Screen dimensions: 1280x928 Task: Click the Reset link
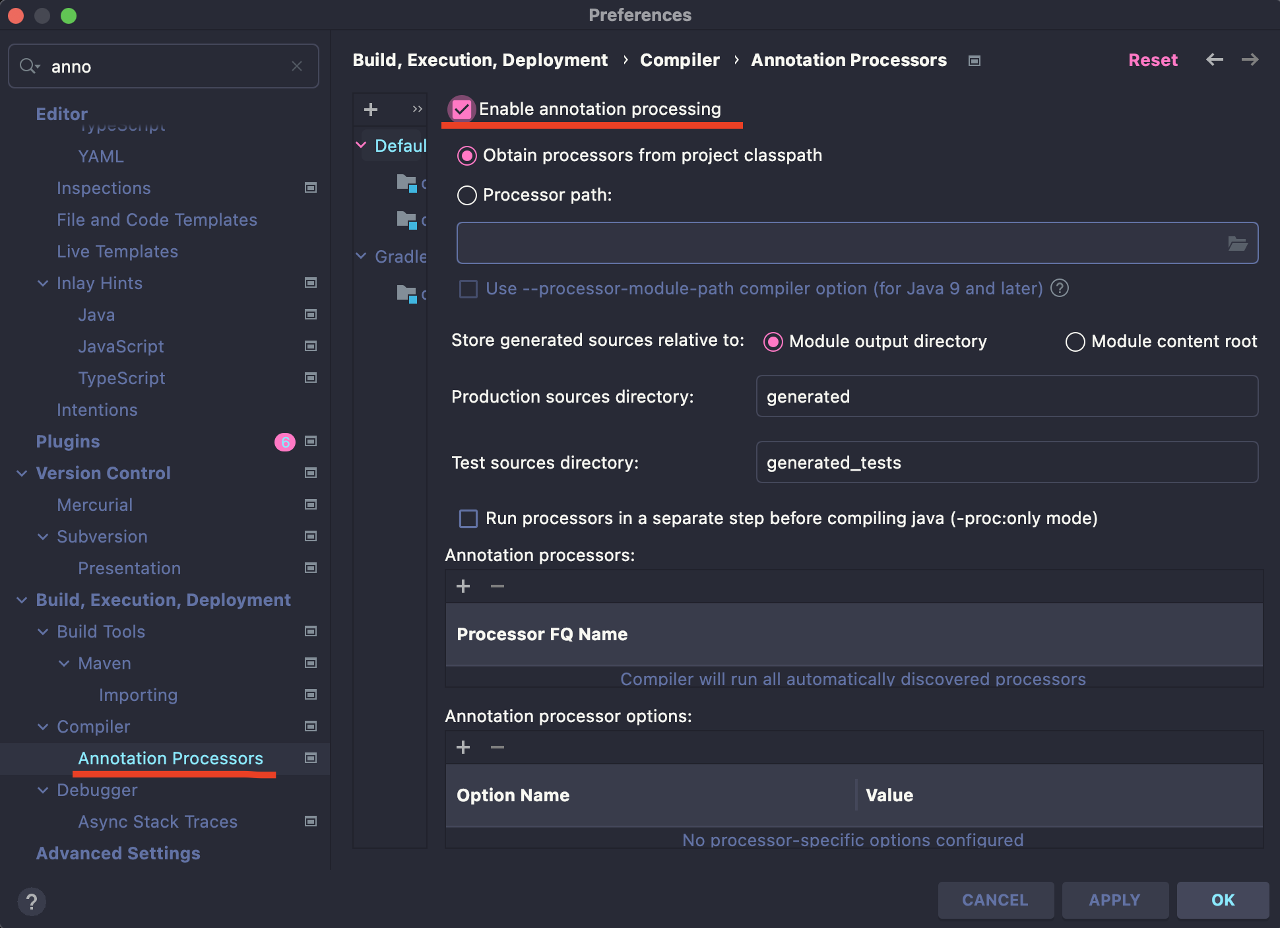(x=1152, y=60)
